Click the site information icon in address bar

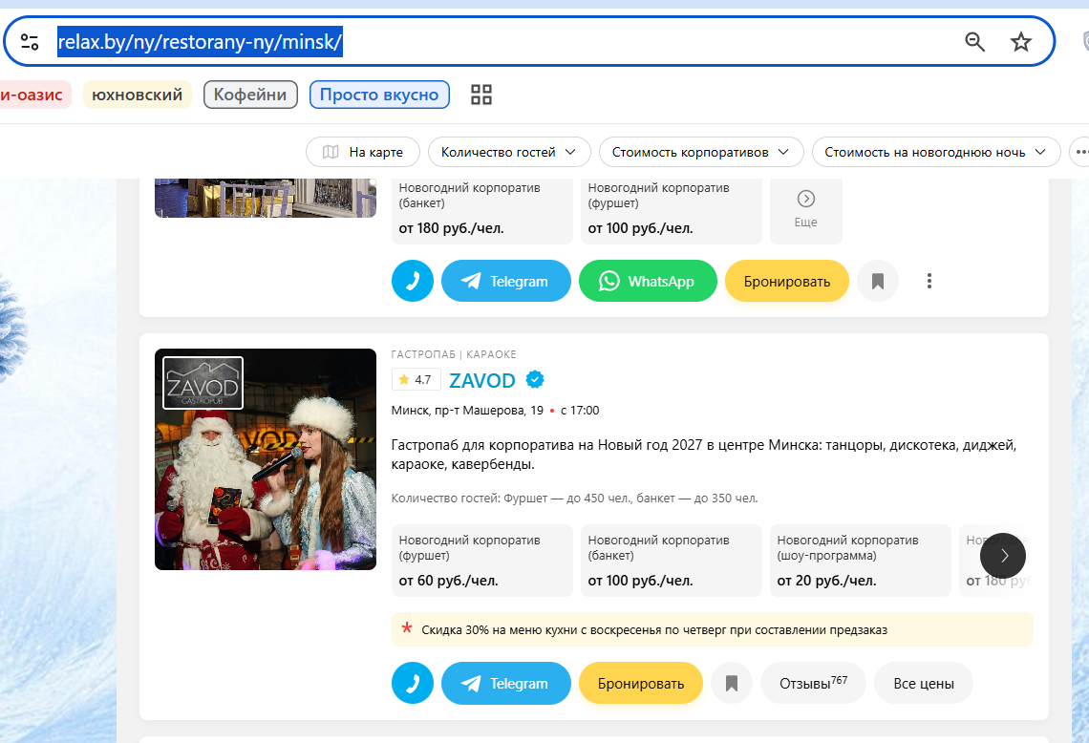click(30, 42)
